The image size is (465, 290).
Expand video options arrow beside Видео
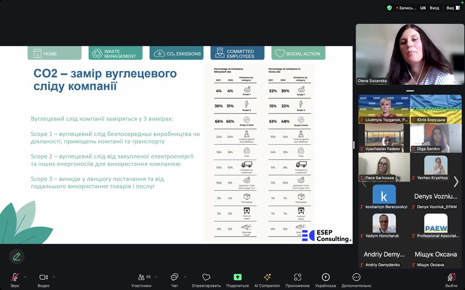54,277
